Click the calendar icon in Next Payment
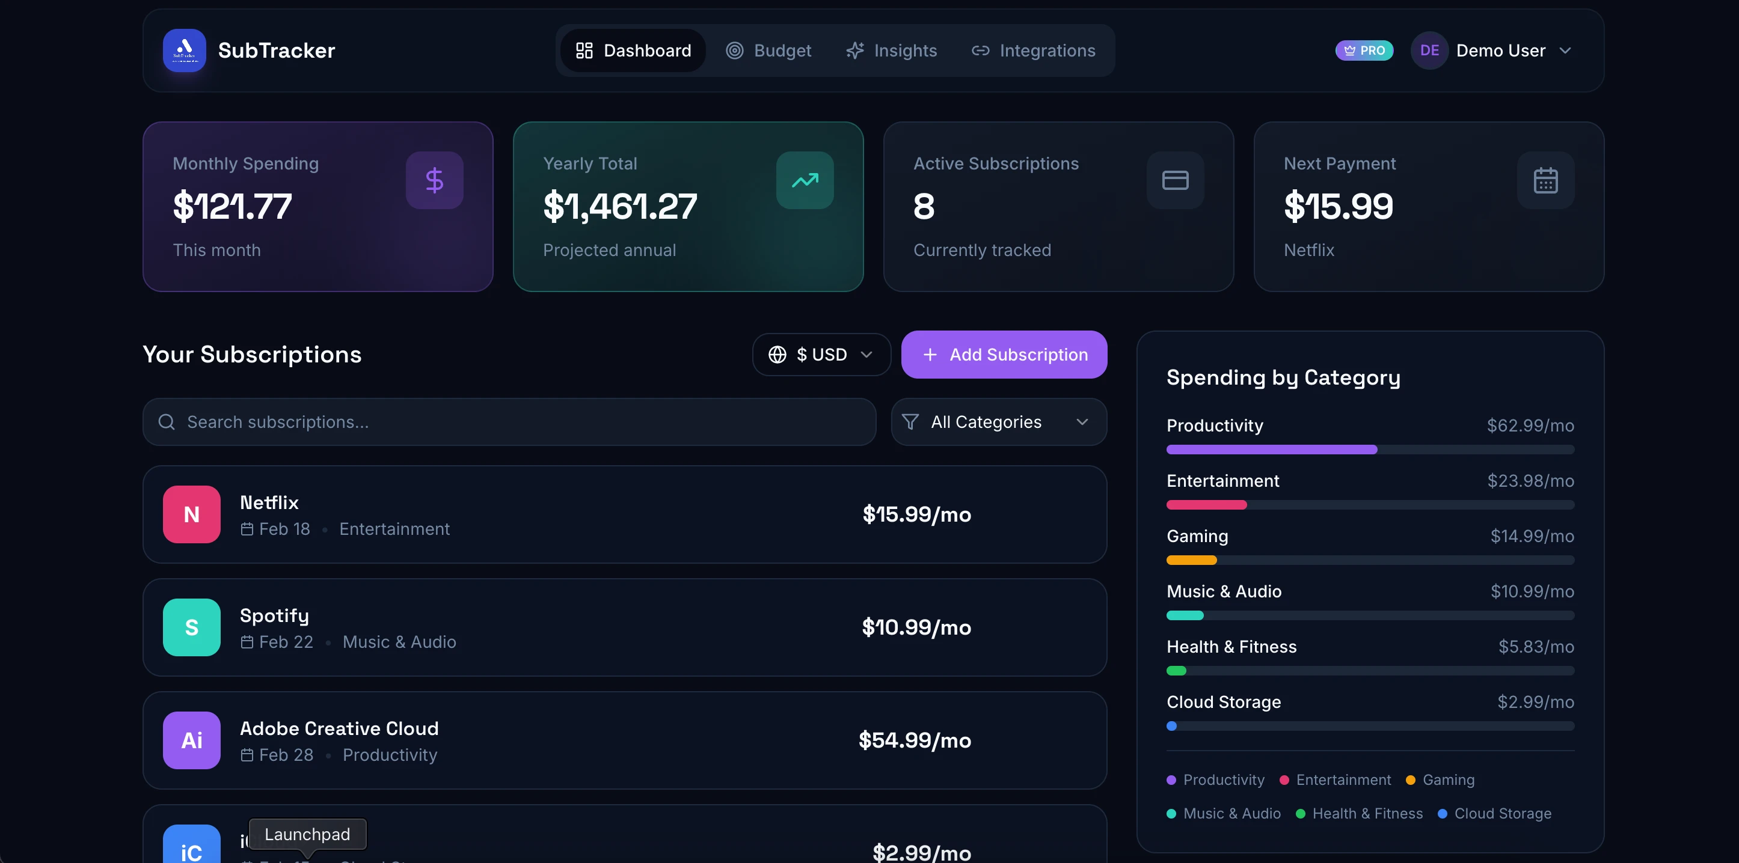The width and height of the screenshot is (1739, 863). (x=1545, y=180)
